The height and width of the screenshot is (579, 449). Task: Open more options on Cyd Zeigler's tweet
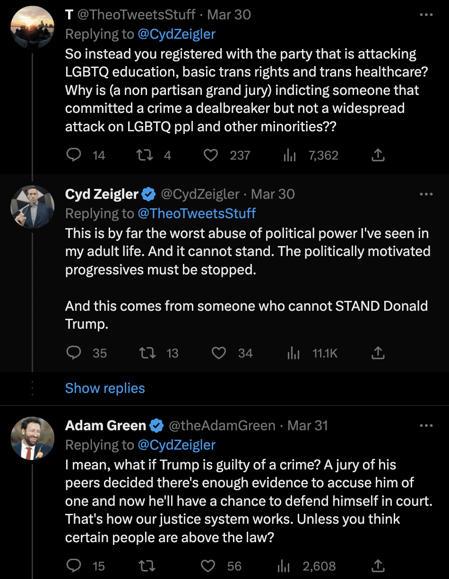point(426,194)
